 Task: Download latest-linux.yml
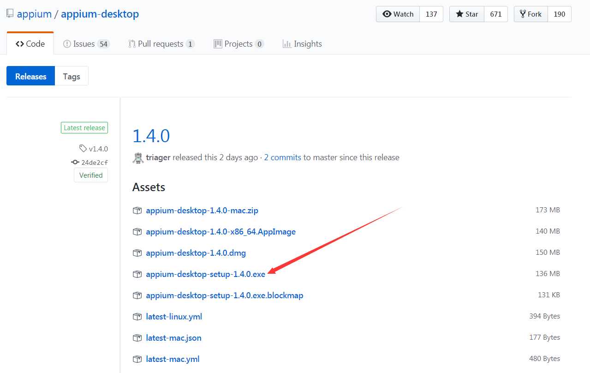(174, 317)
